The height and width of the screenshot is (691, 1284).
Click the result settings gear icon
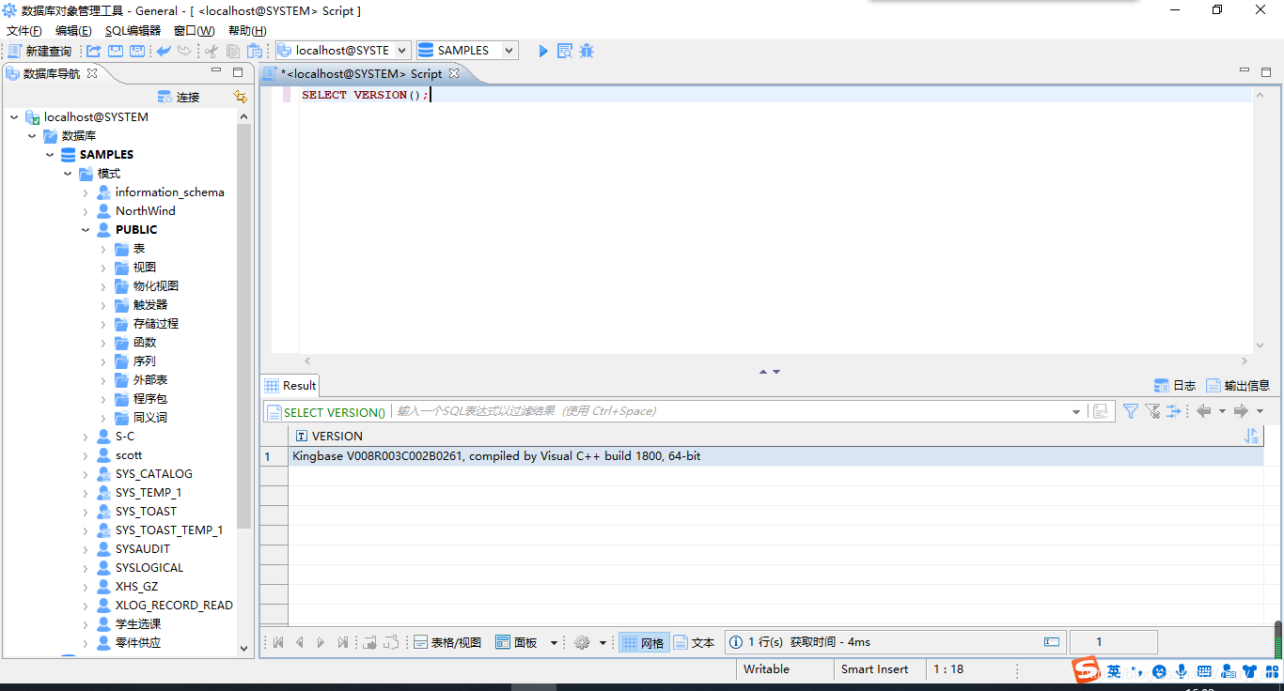(x=582, y=642)
